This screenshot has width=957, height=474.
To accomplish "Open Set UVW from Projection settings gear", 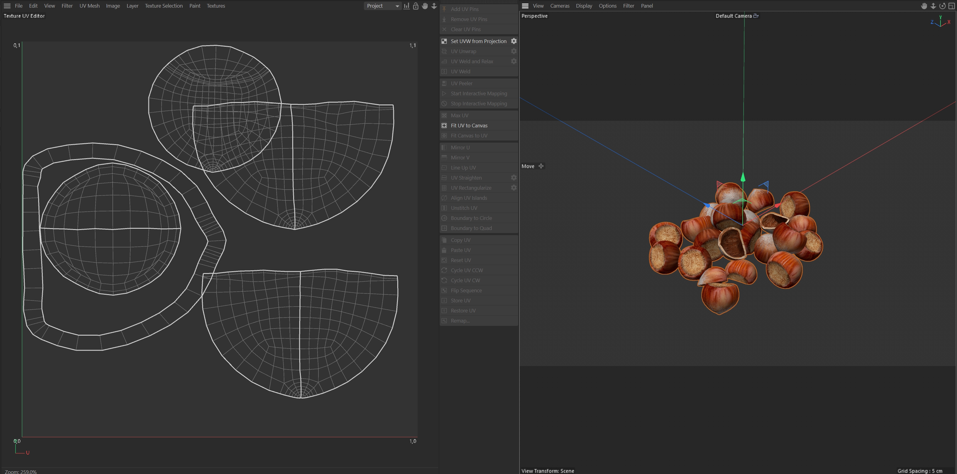I will point(514,41).
